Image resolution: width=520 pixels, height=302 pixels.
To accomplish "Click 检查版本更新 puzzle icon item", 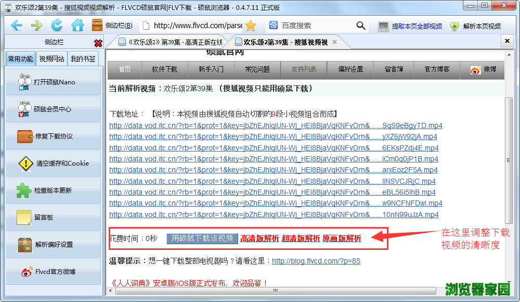I will click(x=54, y=190).
